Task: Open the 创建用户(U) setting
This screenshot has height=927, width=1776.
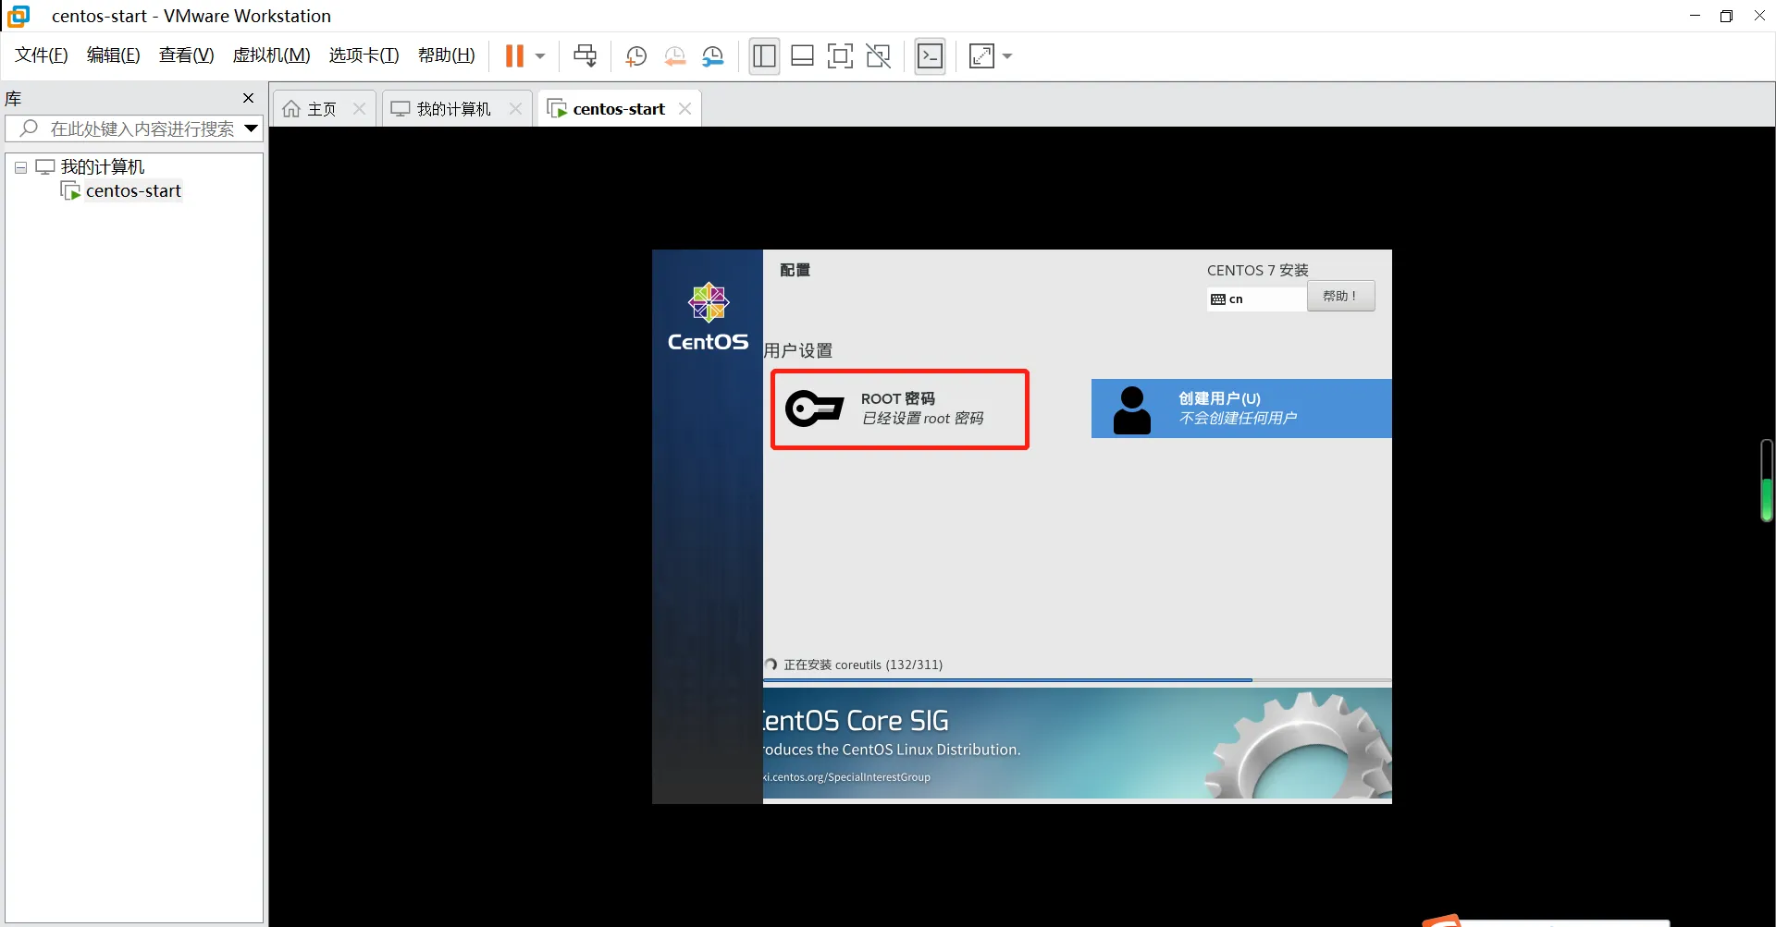Action: click(x=1241, y=409)
